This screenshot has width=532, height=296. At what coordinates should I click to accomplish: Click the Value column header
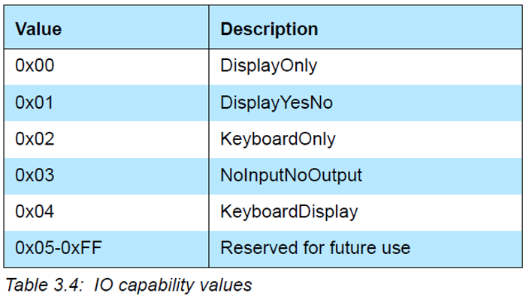(x=107, y=28)
